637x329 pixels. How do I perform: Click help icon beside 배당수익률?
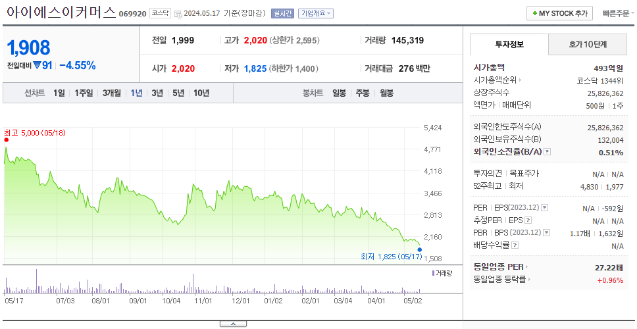(515, 245)
